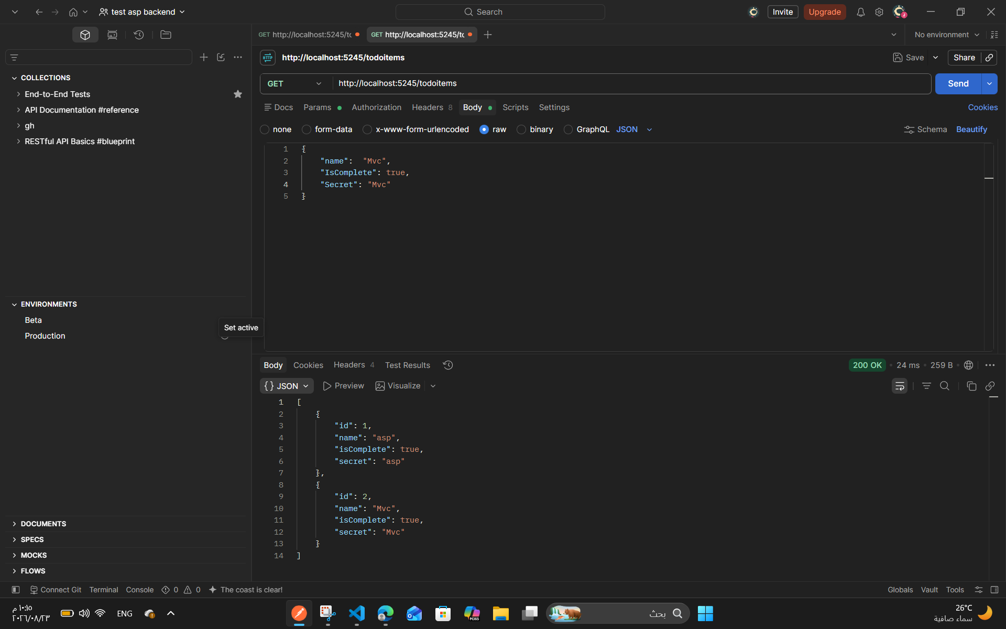Open the GET method dropdown

(x=295, y=84)
